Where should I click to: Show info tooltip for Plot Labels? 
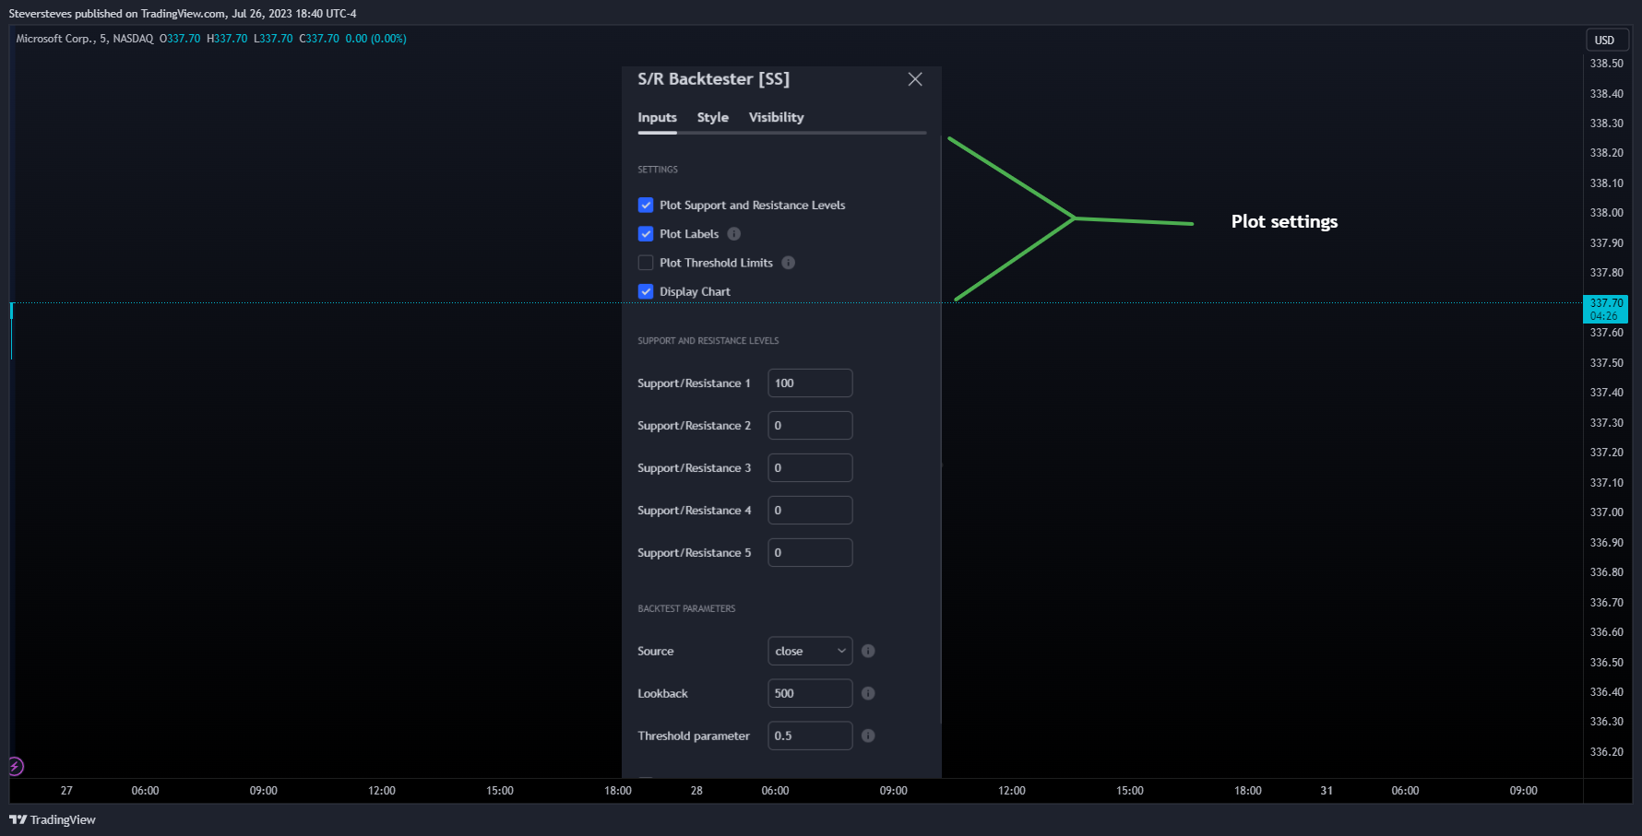[734, 234]
